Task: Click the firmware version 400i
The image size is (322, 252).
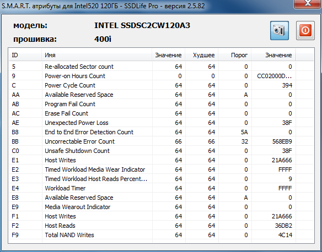Action: point(103,39)
